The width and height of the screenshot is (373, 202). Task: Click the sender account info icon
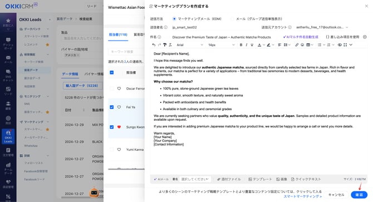[x=290, y=27]
